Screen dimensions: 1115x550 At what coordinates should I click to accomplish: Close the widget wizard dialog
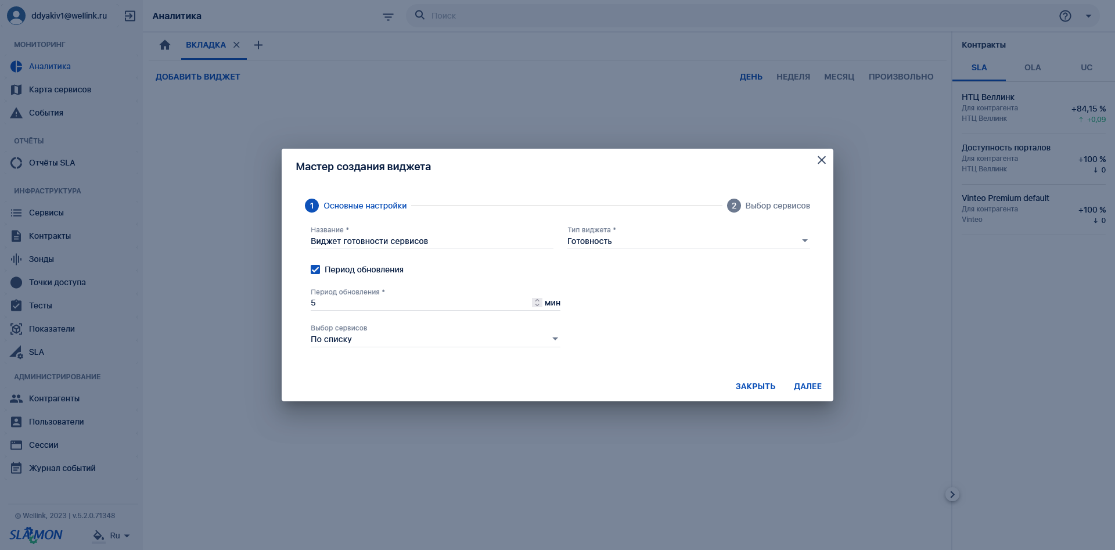(x=821, y=160)
